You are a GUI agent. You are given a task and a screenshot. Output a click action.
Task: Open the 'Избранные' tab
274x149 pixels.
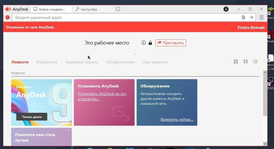pos(47,62)
